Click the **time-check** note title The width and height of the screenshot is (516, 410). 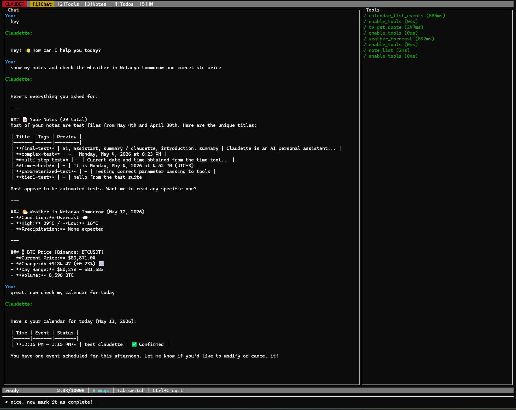click(x=35, y=166)
